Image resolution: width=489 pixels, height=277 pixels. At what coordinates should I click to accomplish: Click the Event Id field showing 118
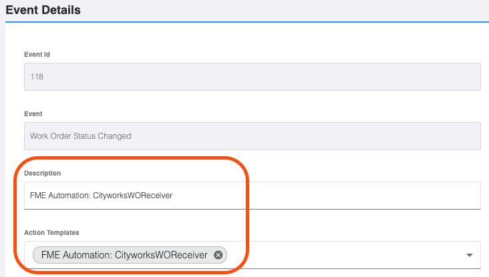click(x=253, y=77)
